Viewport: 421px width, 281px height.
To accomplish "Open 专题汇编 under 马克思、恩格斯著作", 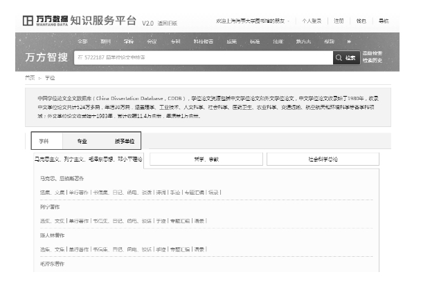I will pos(195,193).
